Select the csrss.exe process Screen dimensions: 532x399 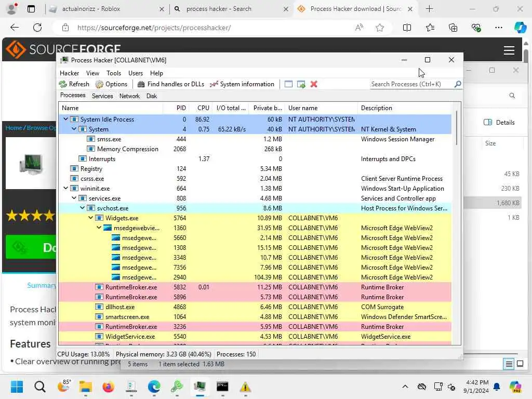click(255, 179)
